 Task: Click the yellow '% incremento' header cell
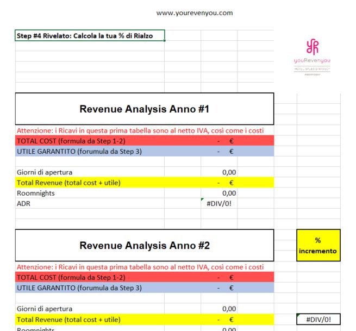(318, 245)
